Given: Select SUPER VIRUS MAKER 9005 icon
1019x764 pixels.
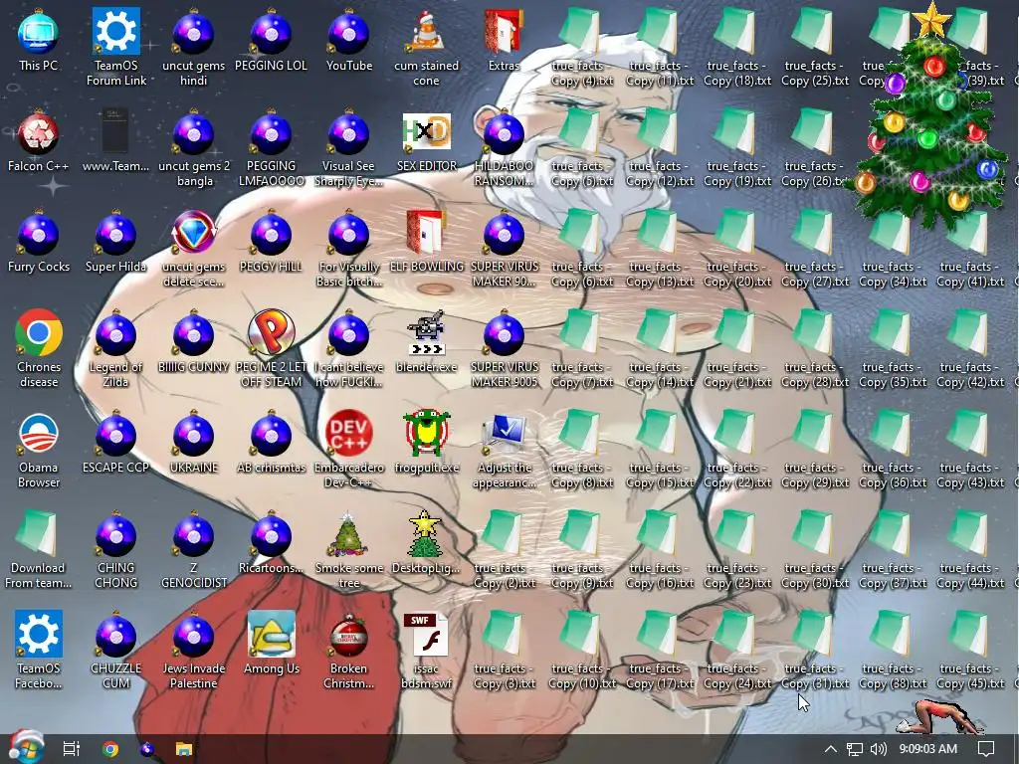Looking at the screenshot, I should (x=505, y=349).
